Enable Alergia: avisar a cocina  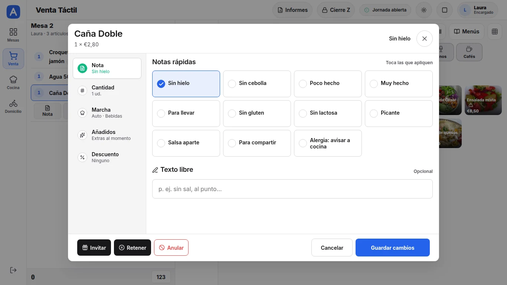[328, 143]
